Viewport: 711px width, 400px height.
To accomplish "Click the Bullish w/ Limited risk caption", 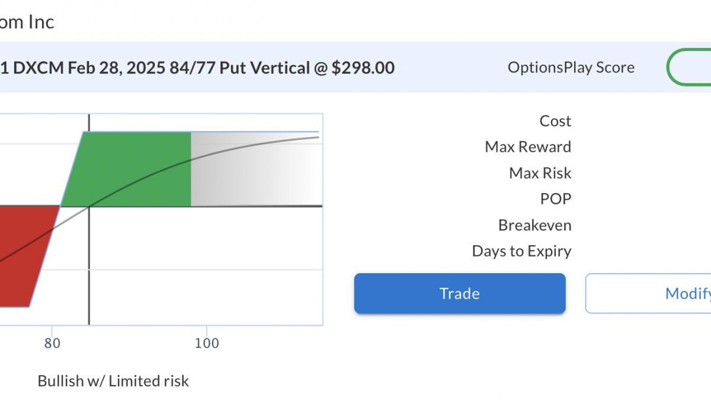I will click(113, 380).
